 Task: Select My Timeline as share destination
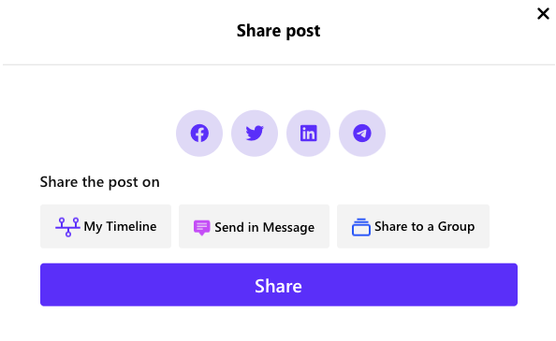click(106, 226)
